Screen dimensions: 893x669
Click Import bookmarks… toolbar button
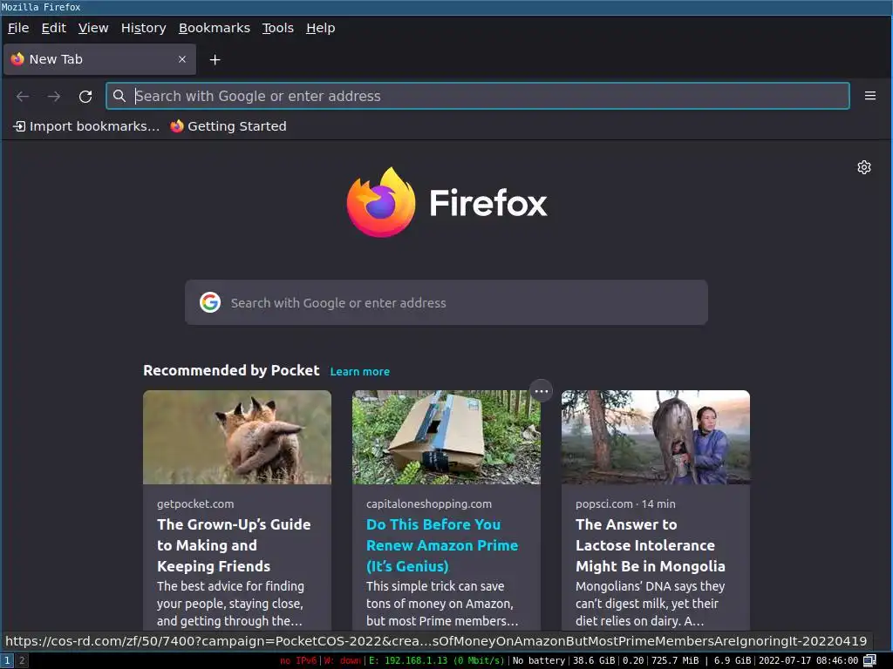click(x=86, y=126)
